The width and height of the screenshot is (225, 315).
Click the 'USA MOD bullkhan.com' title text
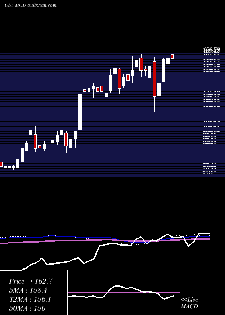click(31, 5)
